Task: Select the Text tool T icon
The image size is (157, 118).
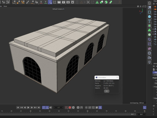Action: 149,21
